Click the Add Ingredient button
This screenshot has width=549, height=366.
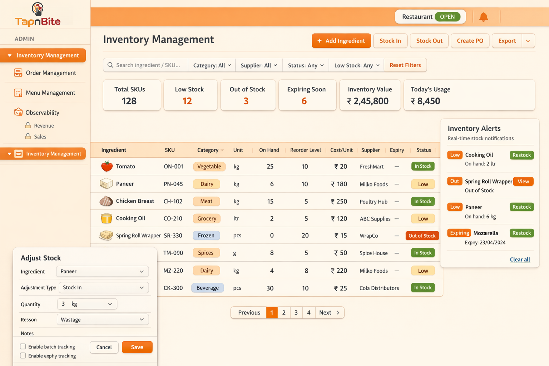pos(341,41)
